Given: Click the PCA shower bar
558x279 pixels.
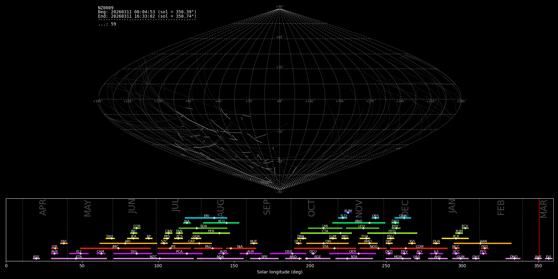Looking at the screenshot, I should (x=180, y=254).
